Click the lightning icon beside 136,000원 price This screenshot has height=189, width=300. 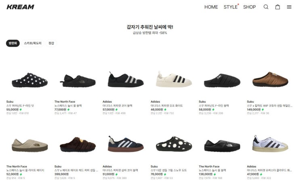[215, 175]
